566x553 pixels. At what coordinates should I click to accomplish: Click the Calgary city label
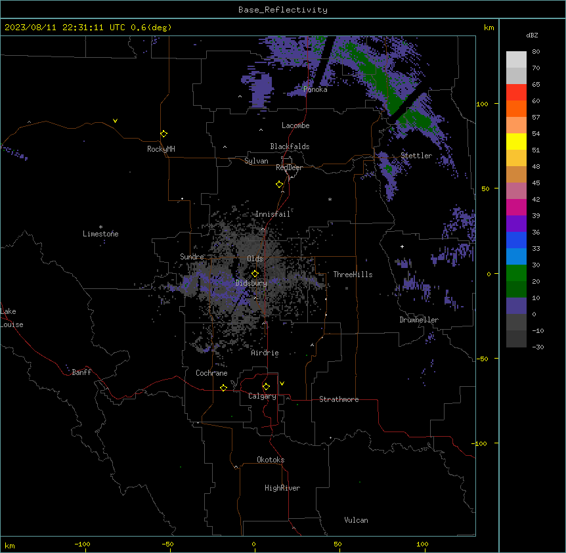[262, 396]
